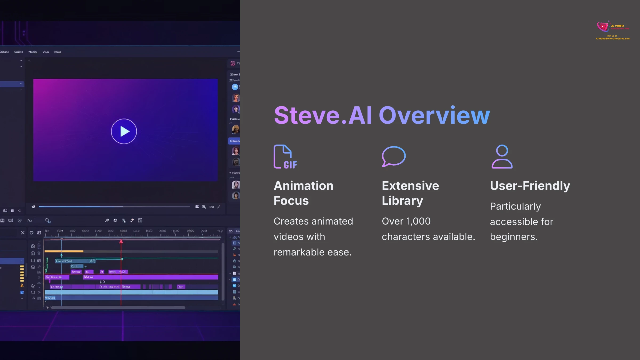Open the View menu
The image size is (640, 360).
pyautogui.click(x=46, y=52)
